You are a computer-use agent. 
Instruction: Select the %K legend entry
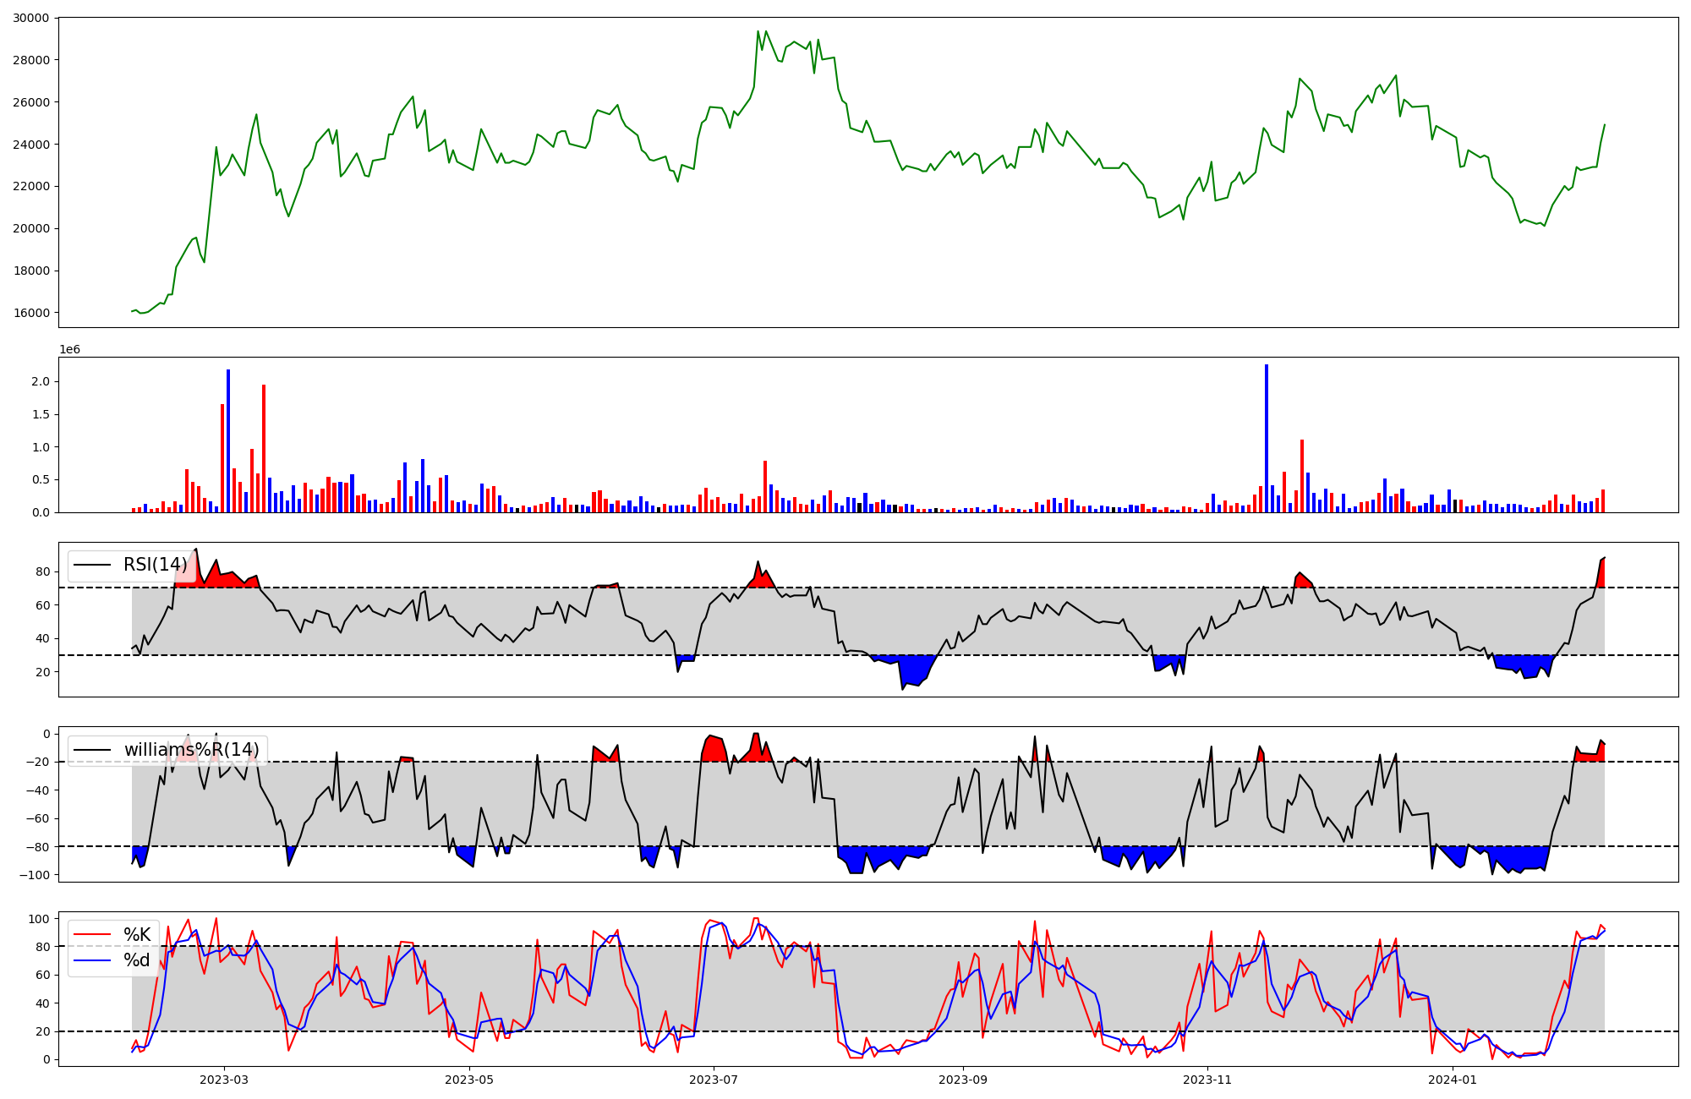(137, 934)
